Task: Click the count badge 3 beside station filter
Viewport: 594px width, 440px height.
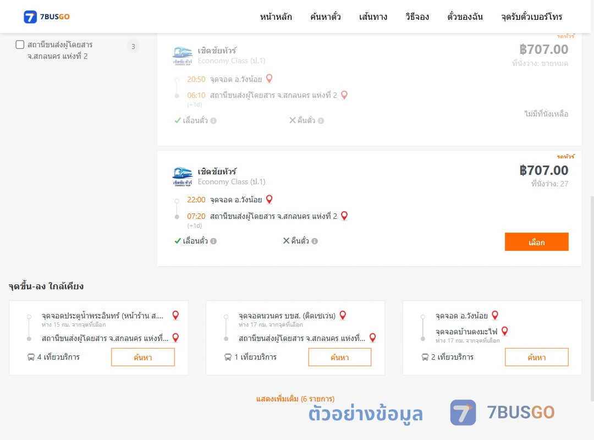Action: click(x=133, y=46)
